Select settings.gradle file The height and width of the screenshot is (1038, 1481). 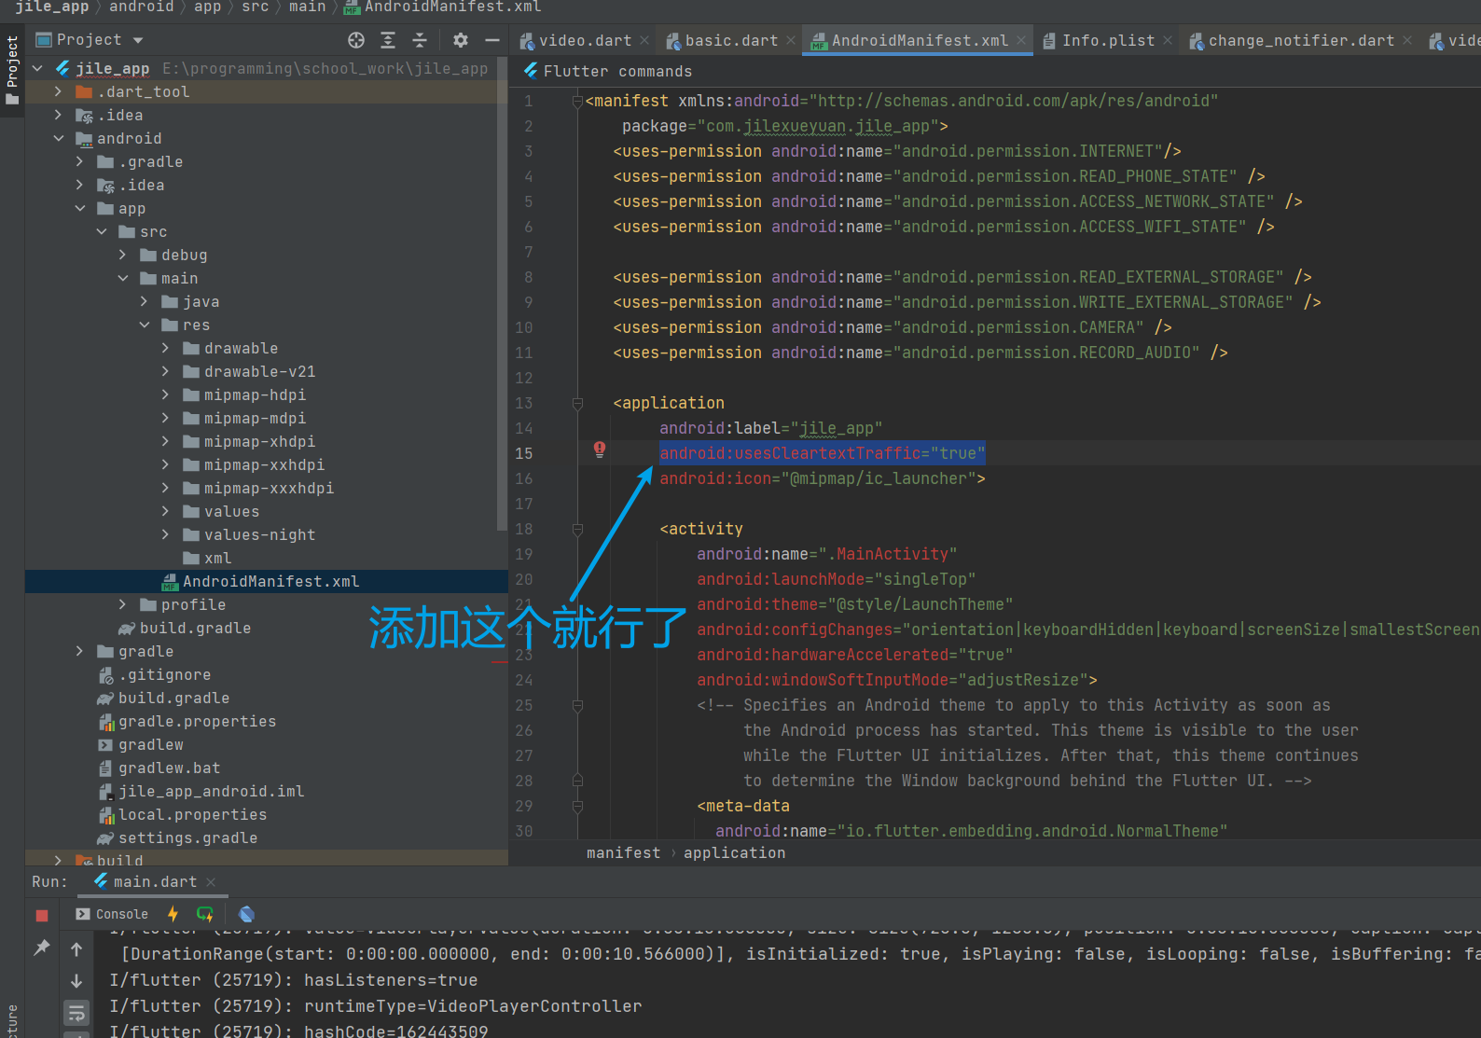[178, 837]
